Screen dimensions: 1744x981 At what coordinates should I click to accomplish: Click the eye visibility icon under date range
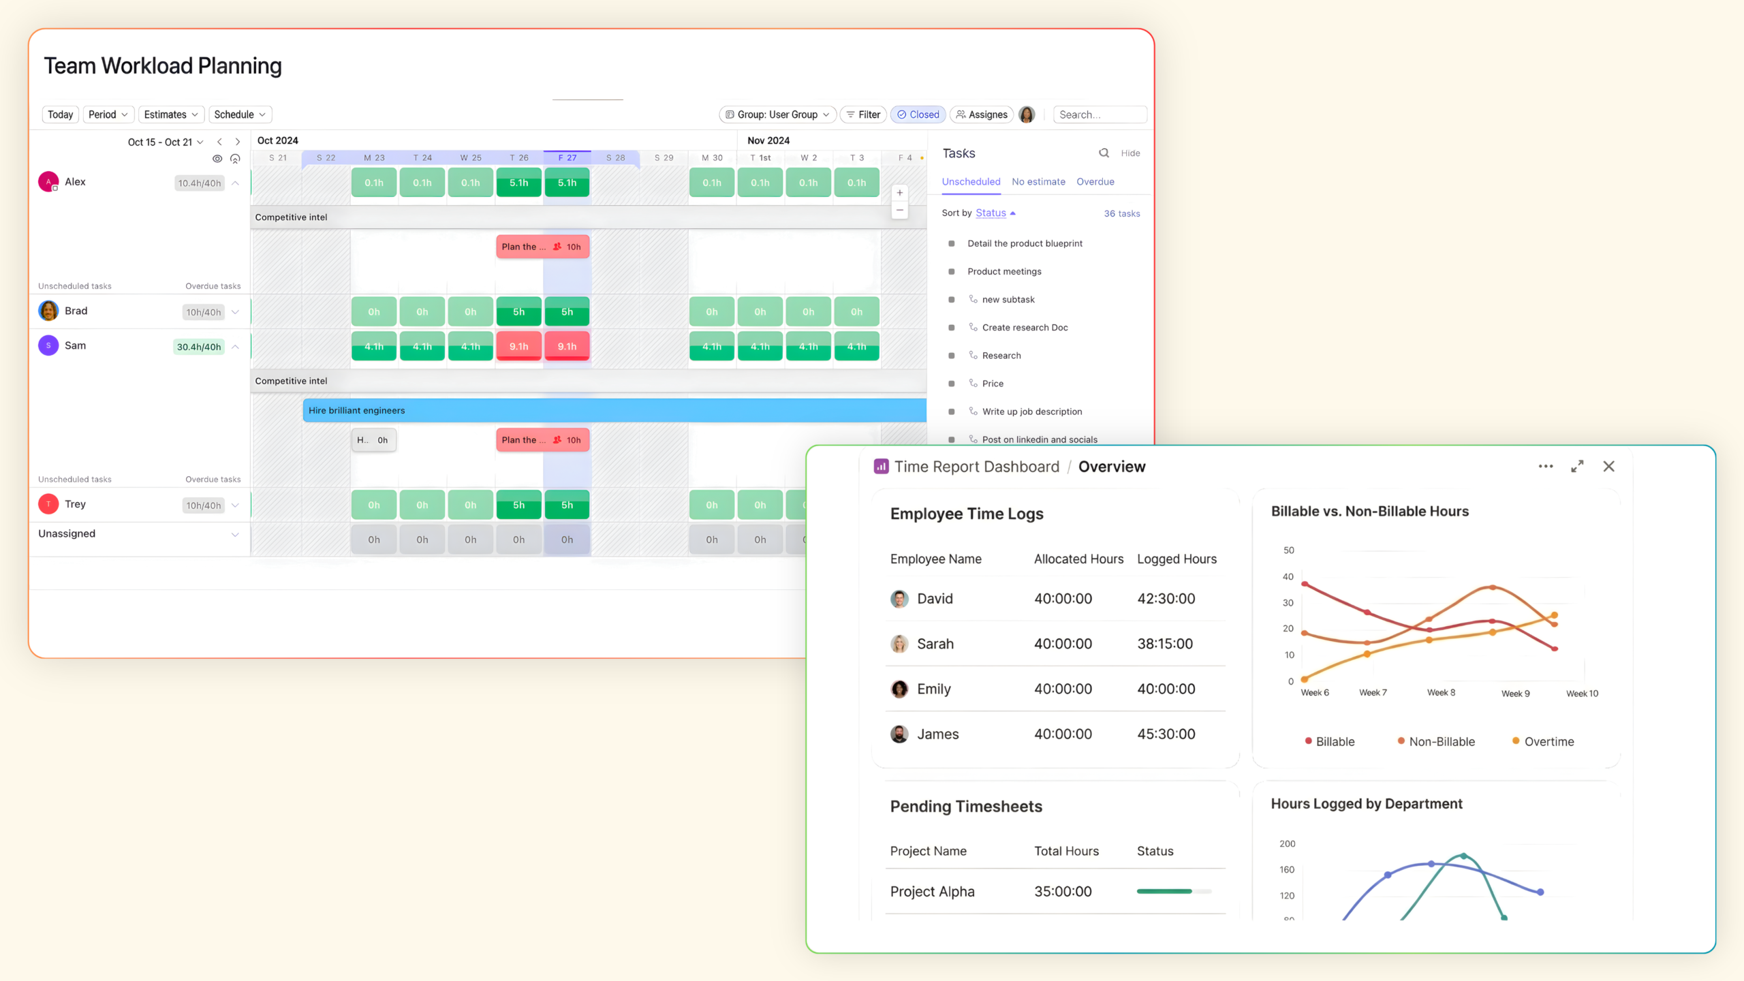[x=217, y=159]
